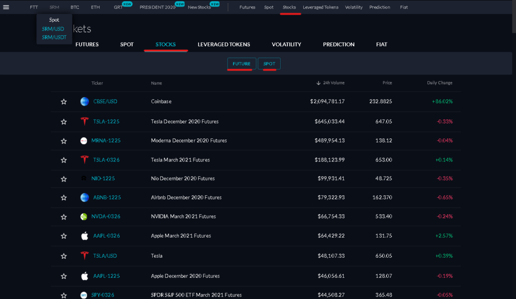Sort by the Daily Change column

tap(439, 83)
